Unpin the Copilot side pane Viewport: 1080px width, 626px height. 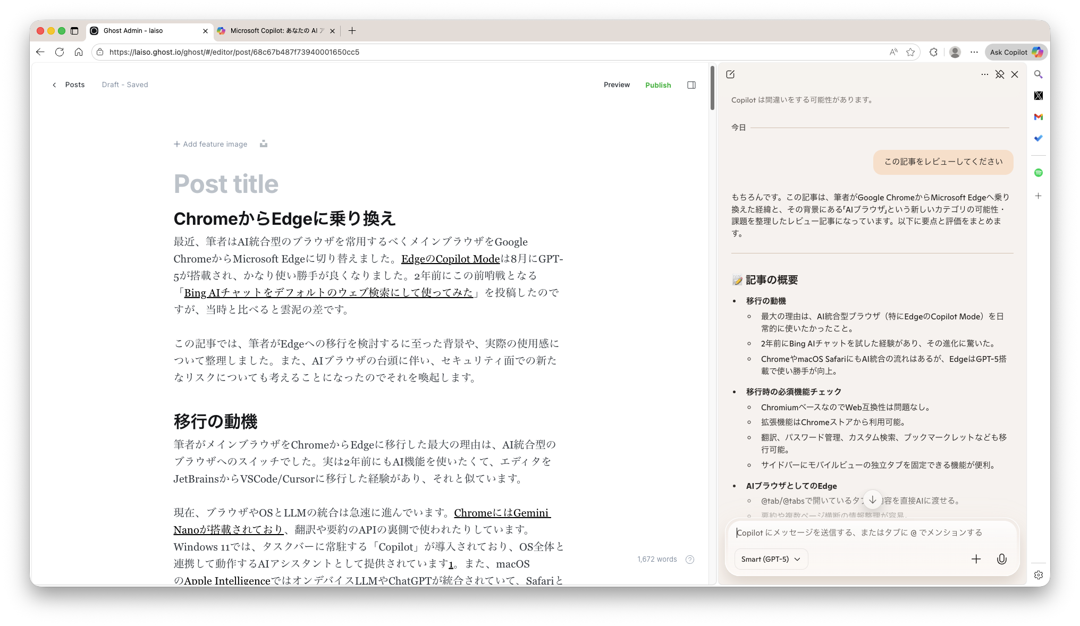click(x=1000, y=74)
